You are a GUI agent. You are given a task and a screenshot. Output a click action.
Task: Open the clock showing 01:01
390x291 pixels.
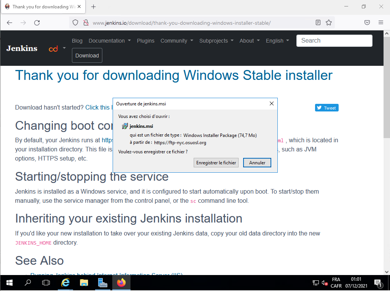[356, 283]
